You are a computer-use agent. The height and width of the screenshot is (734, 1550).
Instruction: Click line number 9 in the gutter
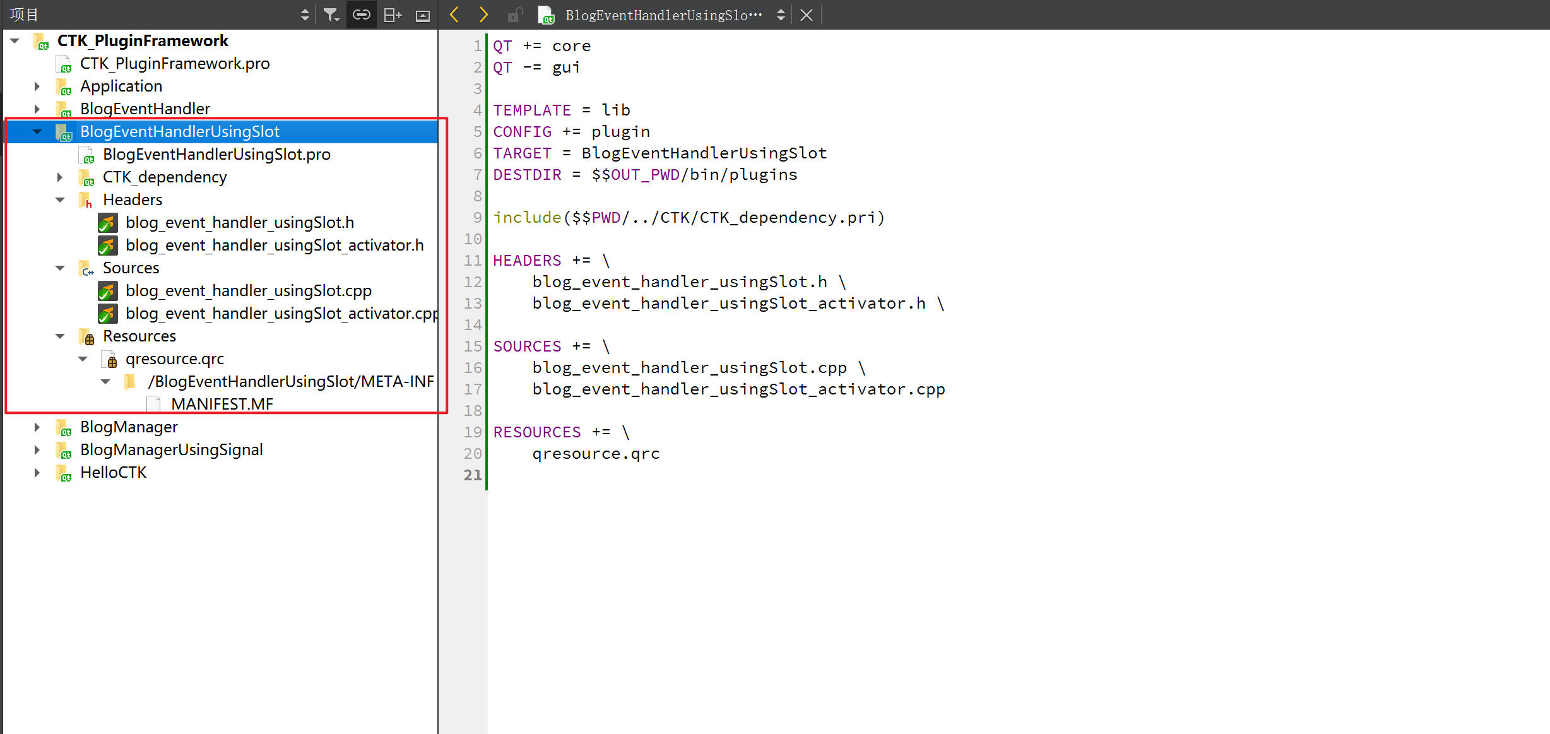tap(478, 218)
